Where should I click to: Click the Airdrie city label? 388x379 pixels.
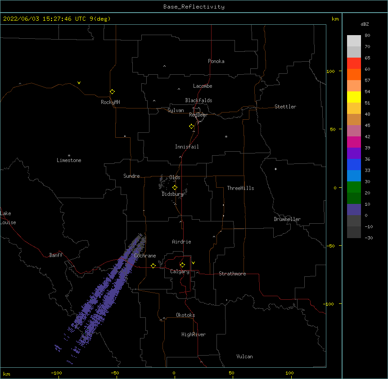pyautogui.click(x=182, y=242)
